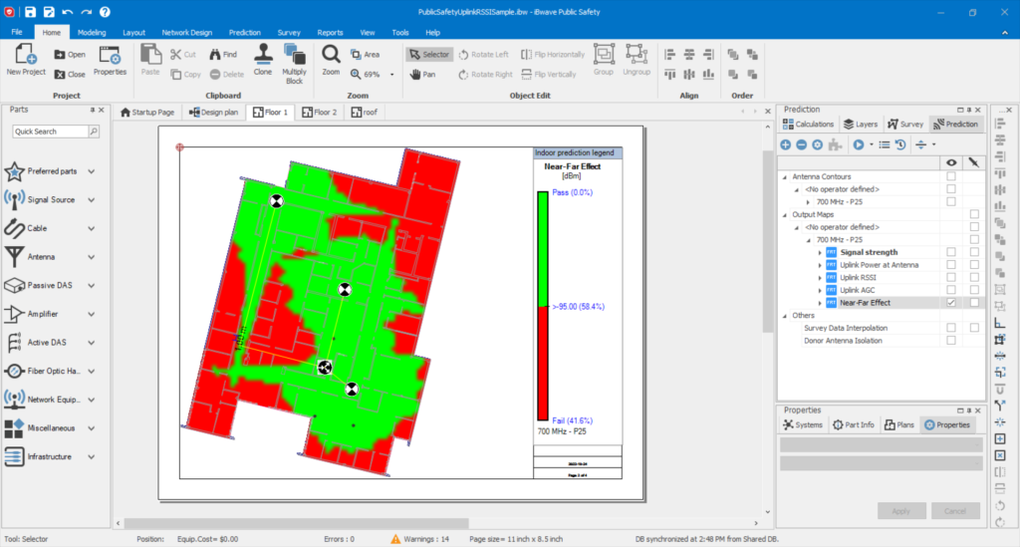The height and width of the screenshot is (547, 1020).
Task: Expand the Preferred parts category
Action: [x=92, y=171]
